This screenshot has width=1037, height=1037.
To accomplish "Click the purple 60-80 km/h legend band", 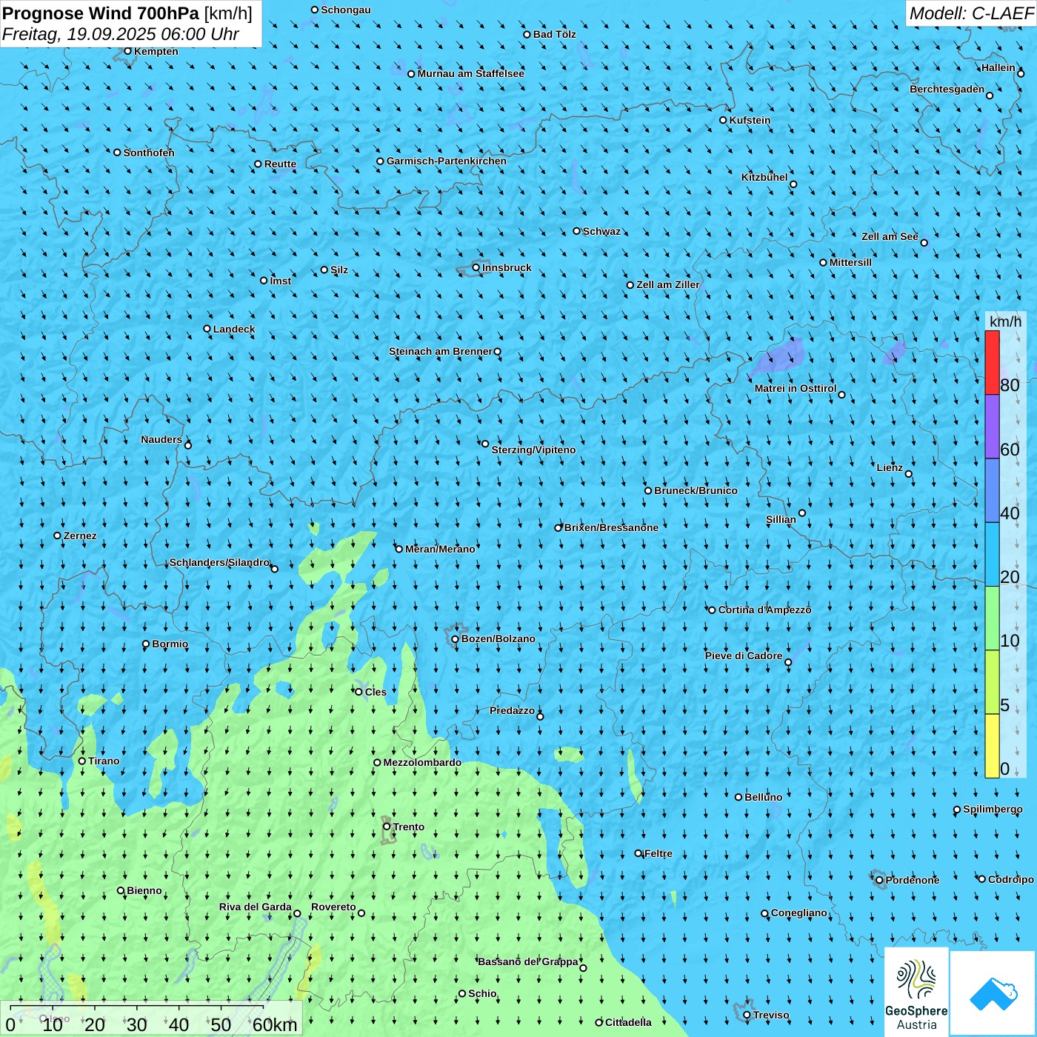I will click(x=992, y=427).
